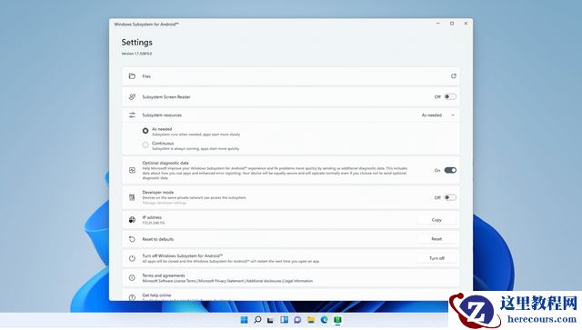Click the IP address value text

[x=154, y=223]
